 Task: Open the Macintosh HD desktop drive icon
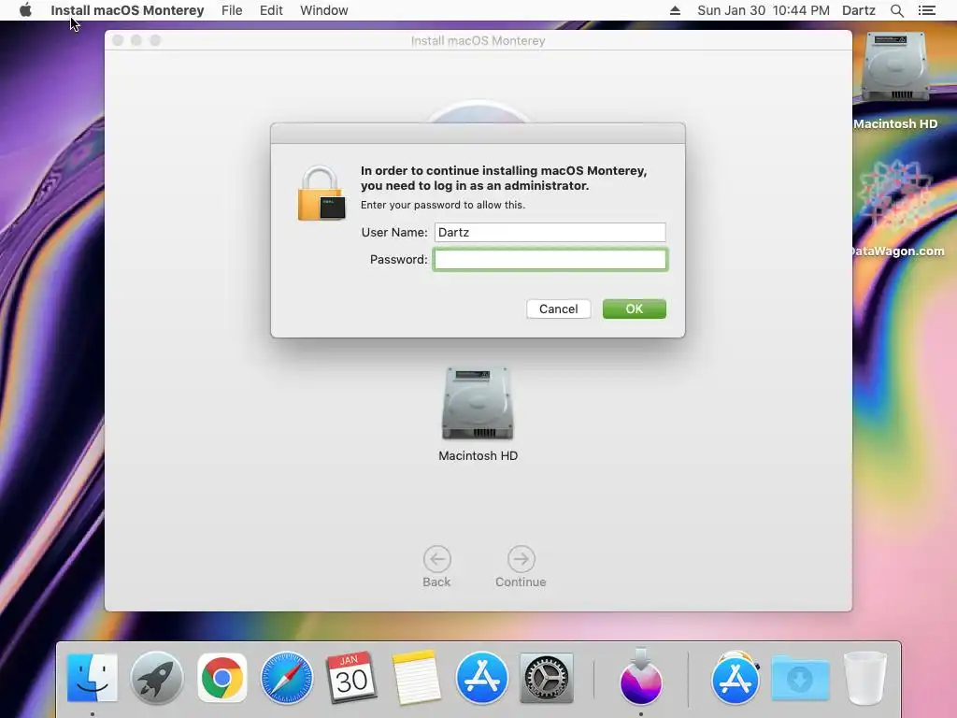pyautogui.click(x=895, y=67)
